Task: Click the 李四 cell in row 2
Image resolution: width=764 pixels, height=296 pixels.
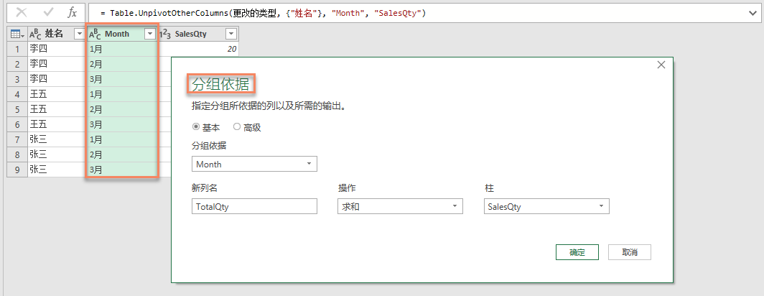Action: (57, 64)
